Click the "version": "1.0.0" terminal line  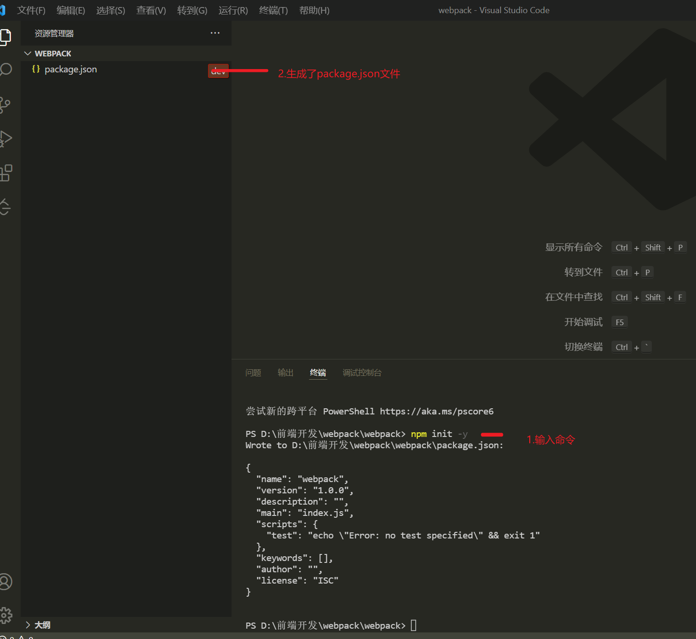pos(305,490)
